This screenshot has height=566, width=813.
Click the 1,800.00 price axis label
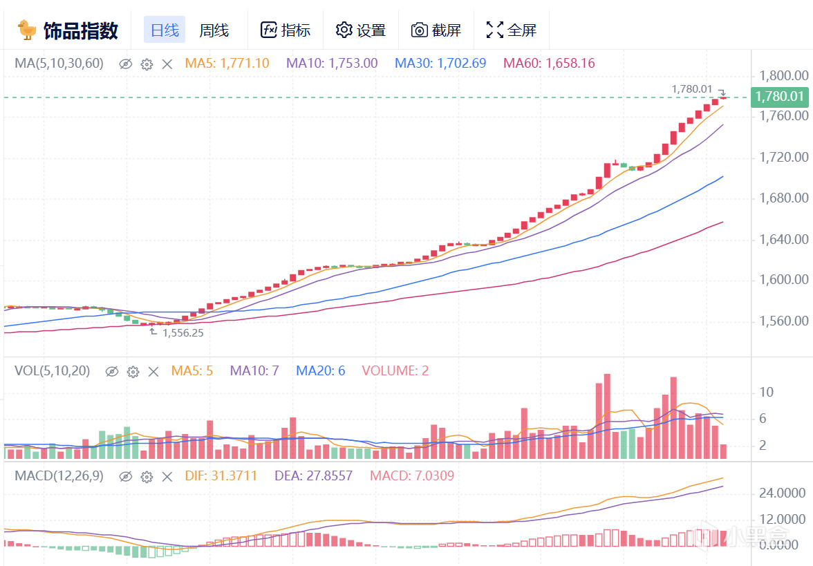point(783,76)
